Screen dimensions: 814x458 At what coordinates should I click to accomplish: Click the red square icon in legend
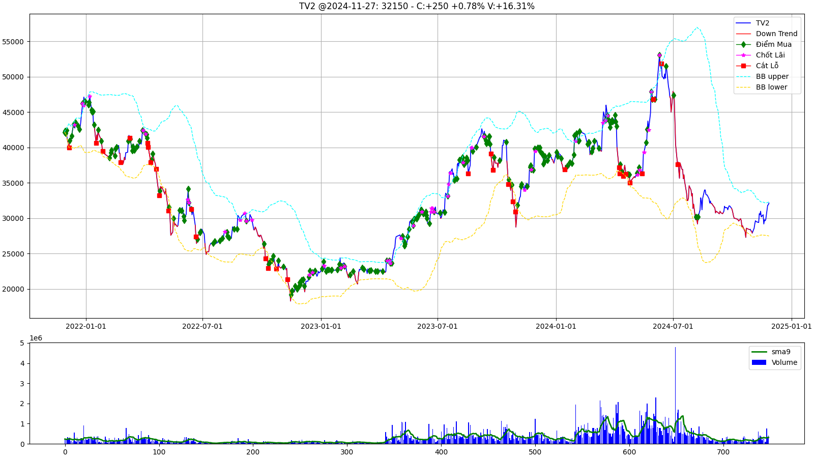point(743,66)
